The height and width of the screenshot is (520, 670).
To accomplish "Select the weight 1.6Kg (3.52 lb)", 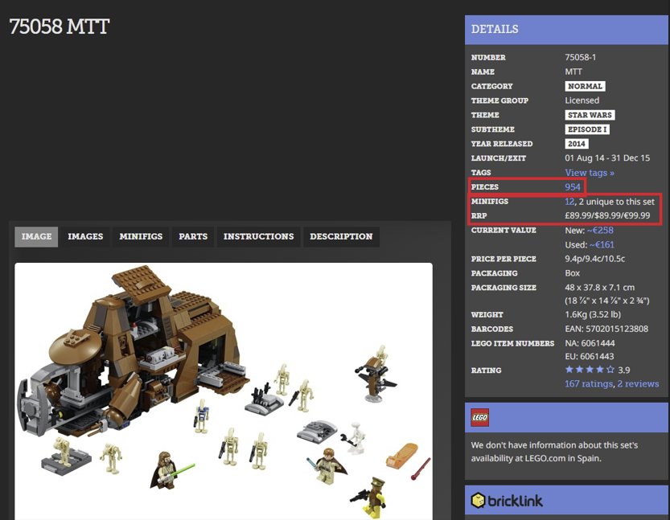I will pos(593,314).
